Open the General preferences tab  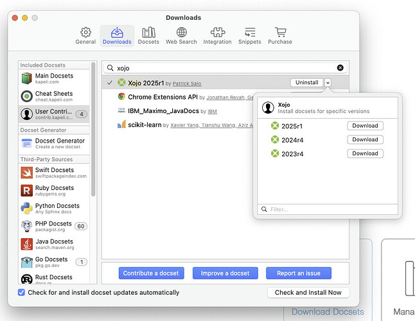(x=85, y=36)
